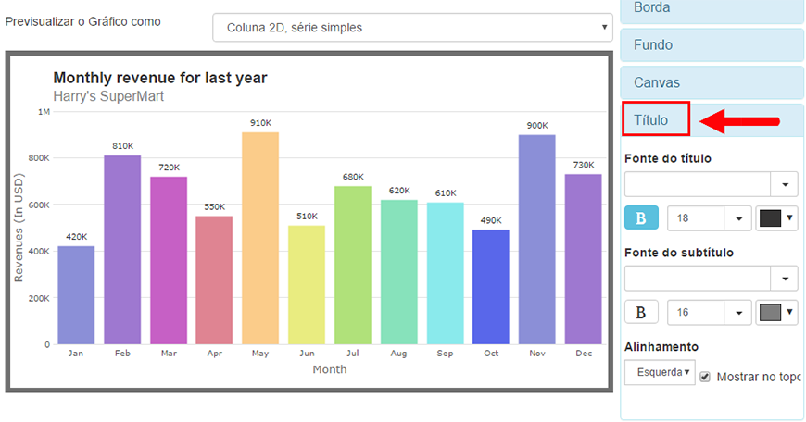
Task: Click the 'Previsualizar o Gráfico como' label
Action: 83,22
